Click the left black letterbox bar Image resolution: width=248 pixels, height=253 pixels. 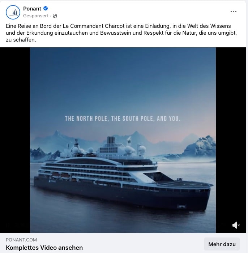pyautogui.click(x=15, y=140)
